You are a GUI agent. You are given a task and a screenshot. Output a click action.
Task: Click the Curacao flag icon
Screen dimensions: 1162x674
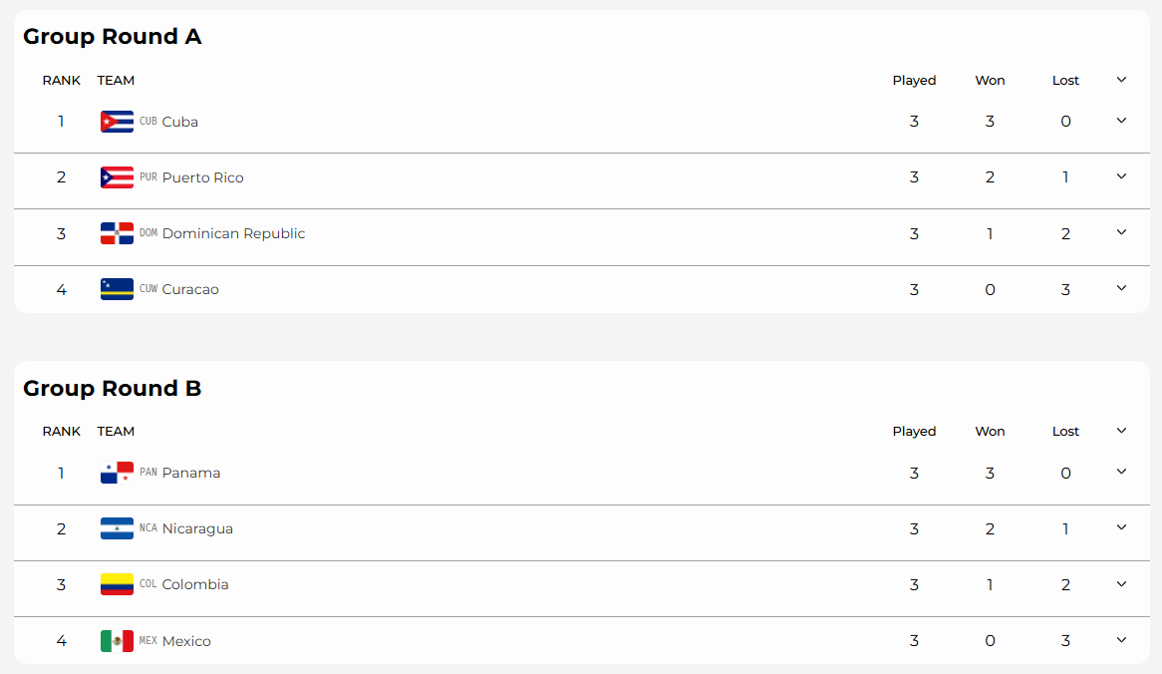tap(117, 289)
